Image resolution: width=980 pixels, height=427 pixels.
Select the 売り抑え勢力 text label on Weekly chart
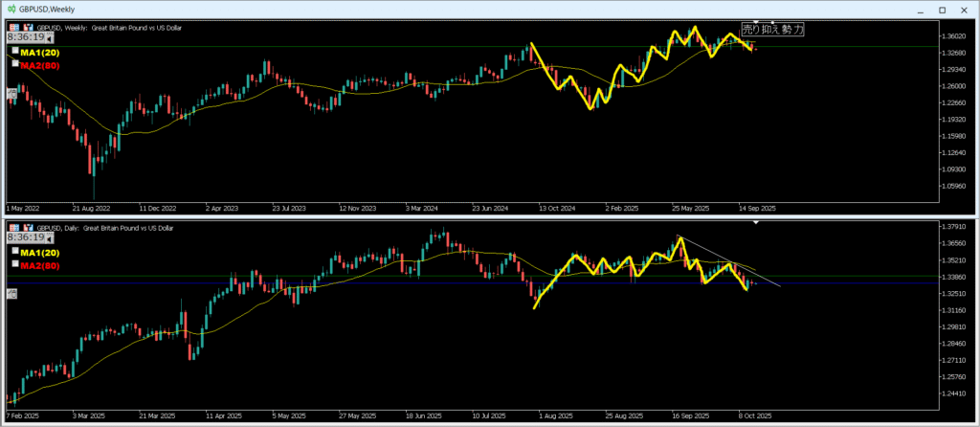pyautogui.click(x=772, y=30)
